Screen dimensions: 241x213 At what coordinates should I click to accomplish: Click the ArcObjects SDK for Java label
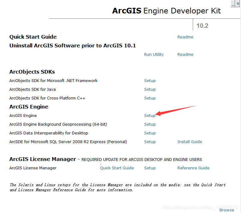coord(32,90)
